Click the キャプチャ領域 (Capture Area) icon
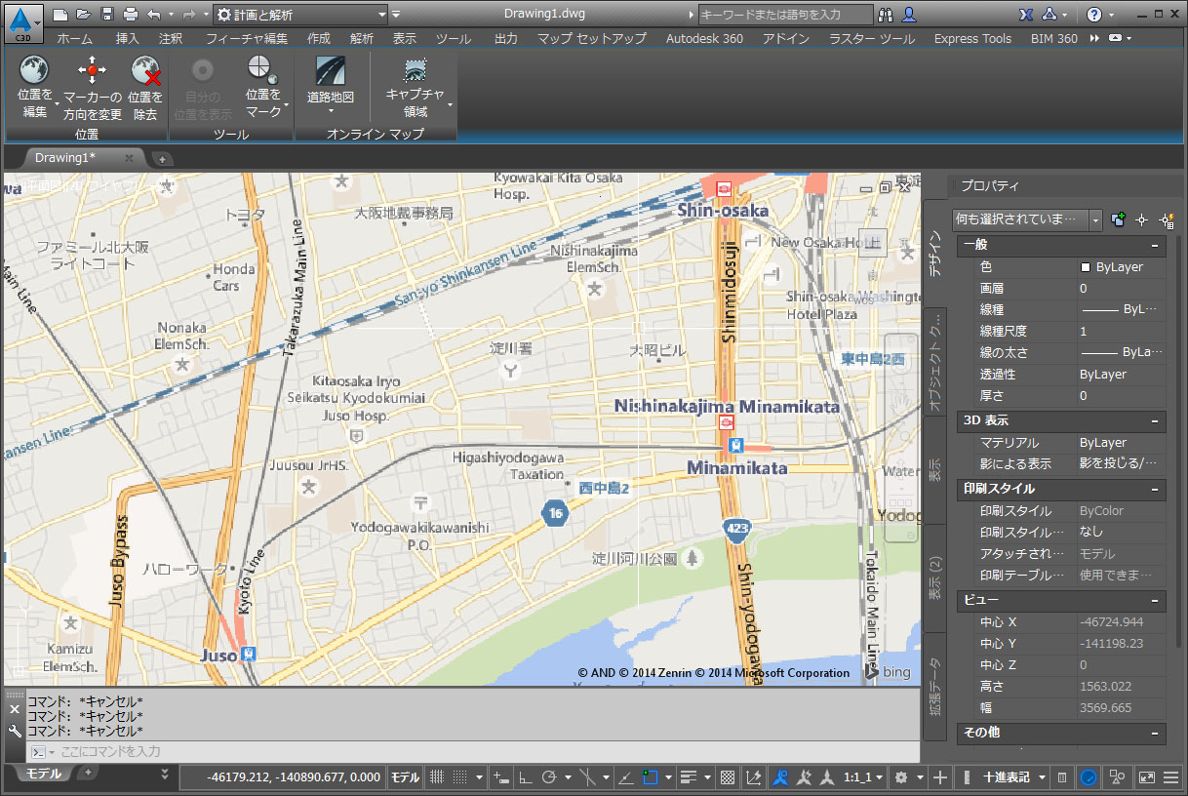The image size is (1188, 796). coord(416,70)
